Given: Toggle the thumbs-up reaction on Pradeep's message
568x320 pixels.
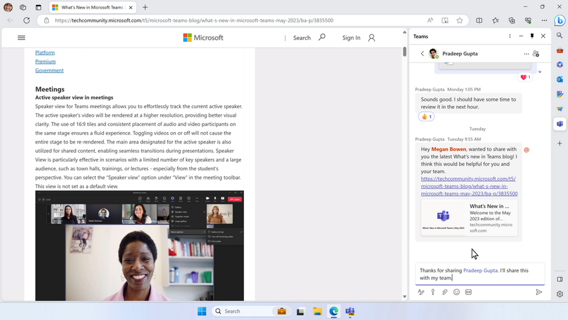Looking at the screenshot, I should (x=426, y=117).
